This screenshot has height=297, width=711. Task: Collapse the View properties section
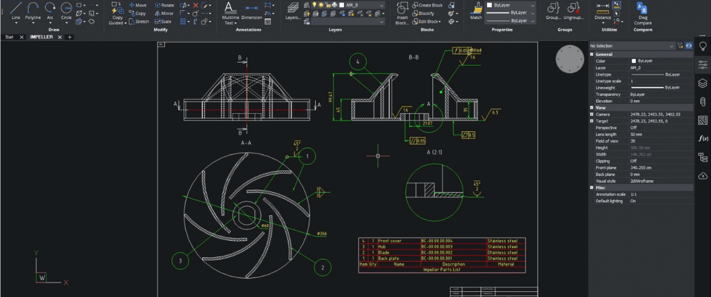tap(591, 108)
